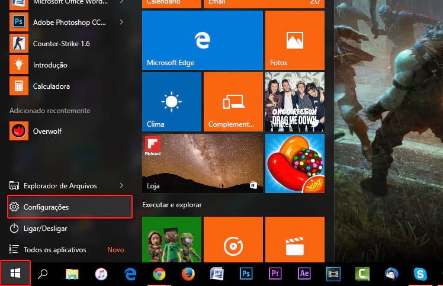This screenshot has width=443, height=286.
Task: Open the Movies clapperboard tile
Action: tap(295, 239)
